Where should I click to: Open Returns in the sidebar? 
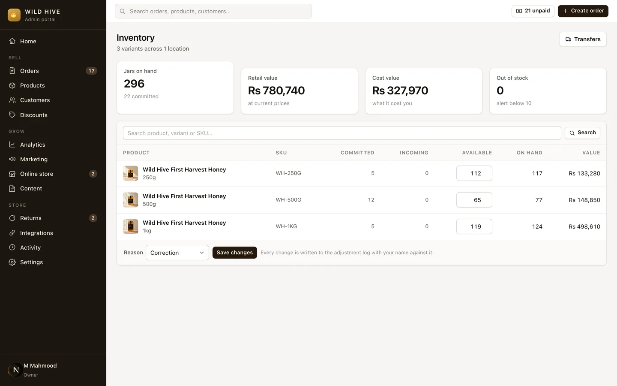click(53, 218)
